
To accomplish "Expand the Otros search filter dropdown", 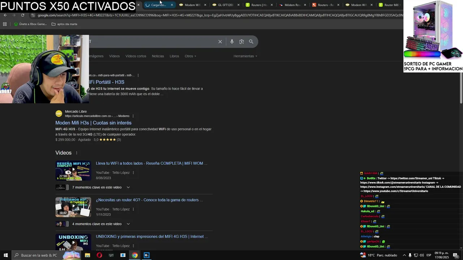I will click(190, 56).
